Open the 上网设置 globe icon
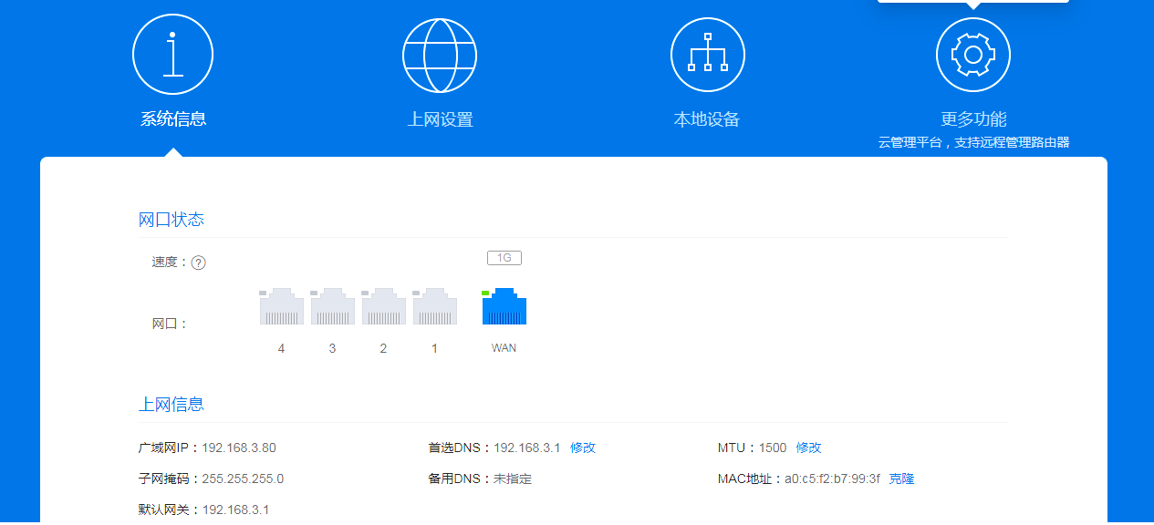1154x525 pixels. [441, 55]
